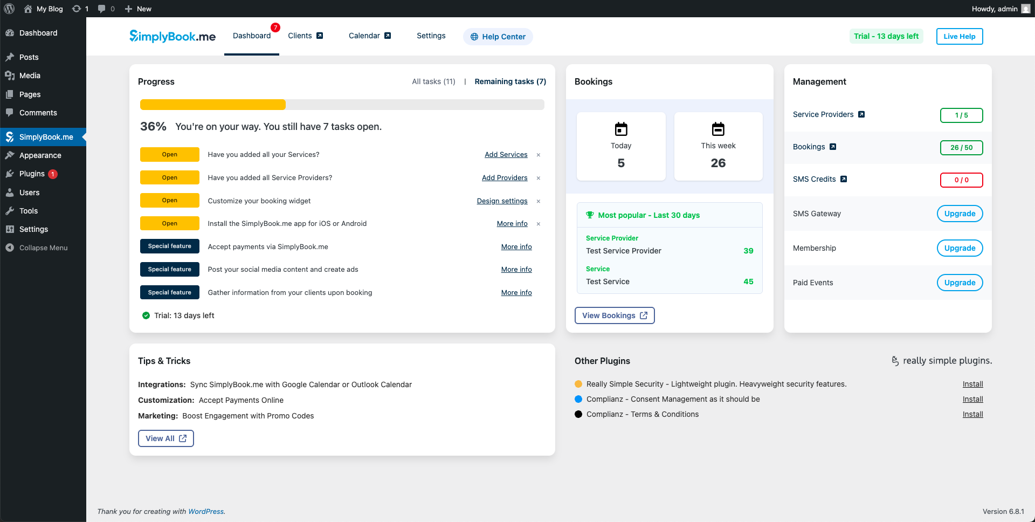
Task: Click the SimplyBook.me logo
Action: (x=172, y=36)
